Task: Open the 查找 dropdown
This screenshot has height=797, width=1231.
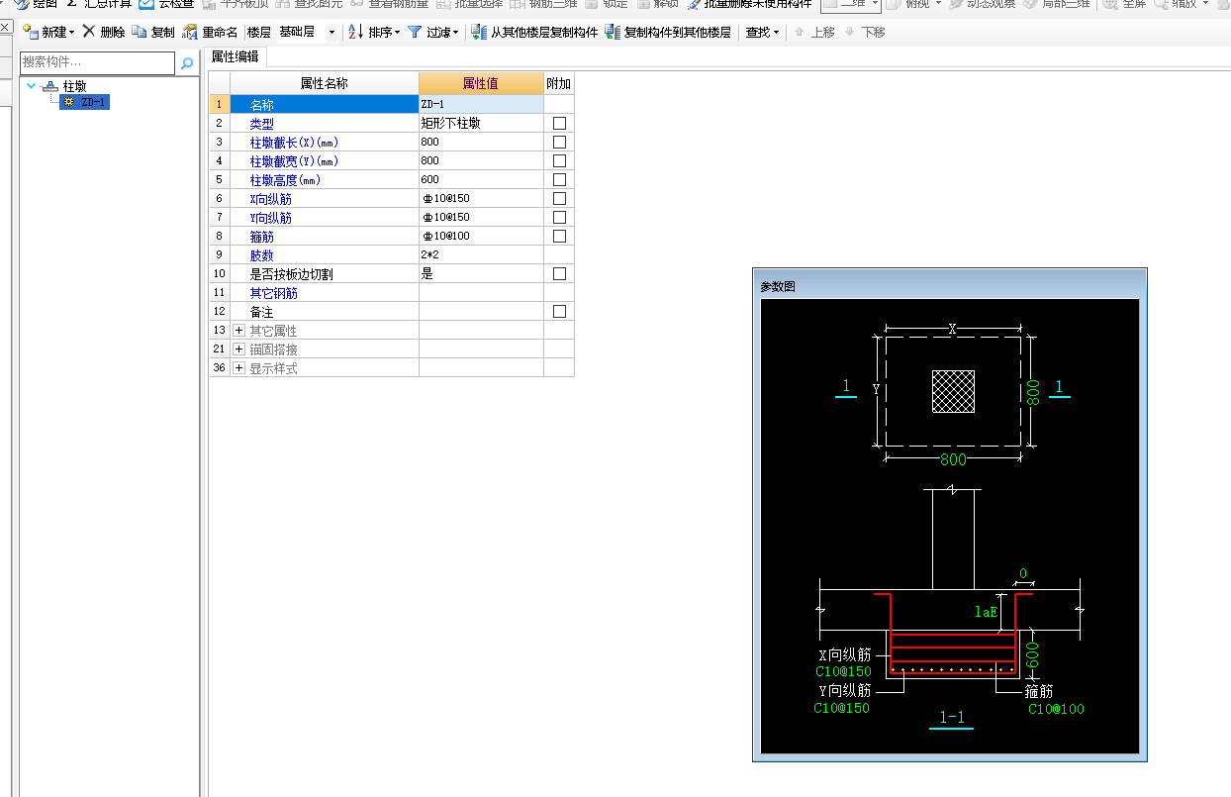Action: point(762,32)
